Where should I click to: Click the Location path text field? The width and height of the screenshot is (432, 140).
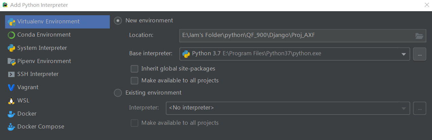296,35
